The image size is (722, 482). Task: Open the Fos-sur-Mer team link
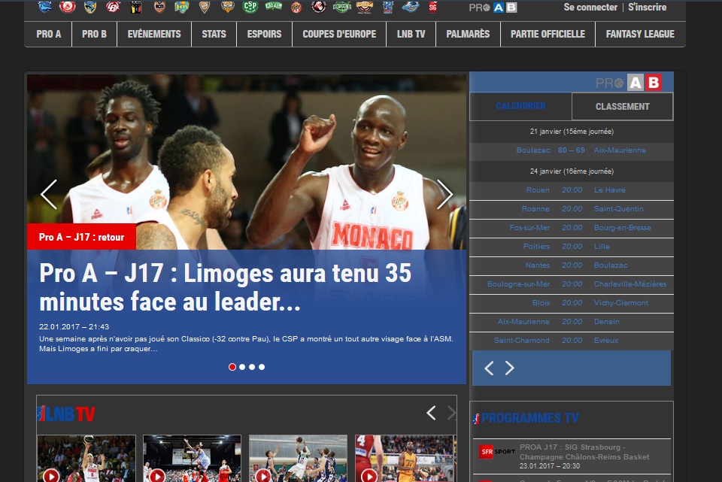[x=529, y=227]
